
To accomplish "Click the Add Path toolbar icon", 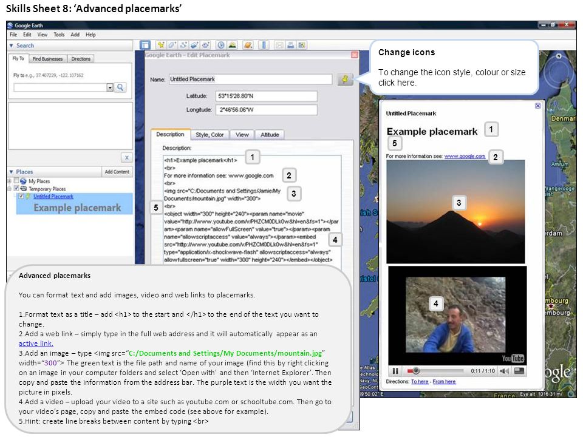I will point(183,45).
